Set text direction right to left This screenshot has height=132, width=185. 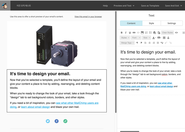click(141, 43)
